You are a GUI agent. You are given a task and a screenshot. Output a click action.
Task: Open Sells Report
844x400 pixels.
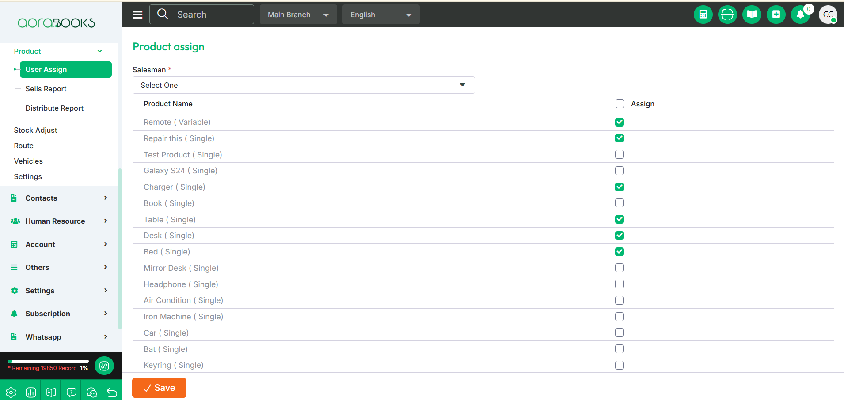click(46, 89)
